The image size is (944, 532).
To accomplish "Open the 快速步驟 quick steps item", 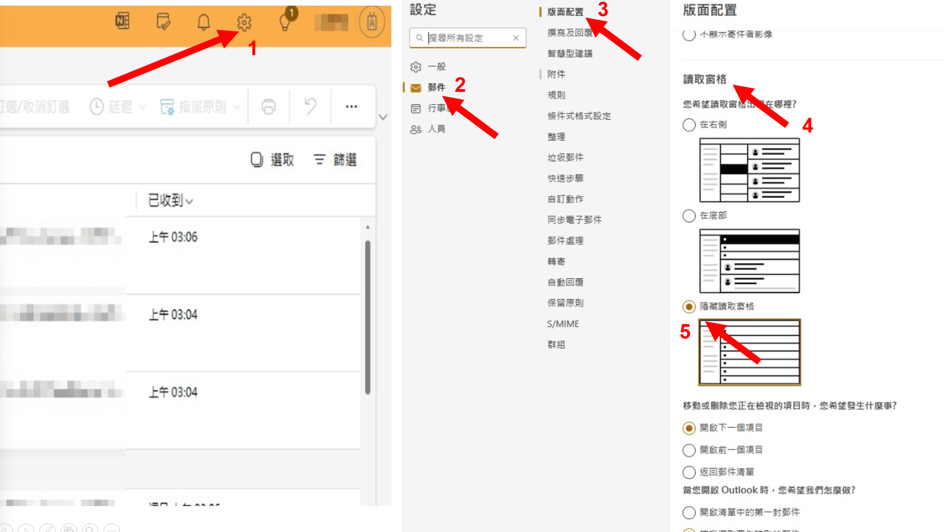I will (565, 178).
